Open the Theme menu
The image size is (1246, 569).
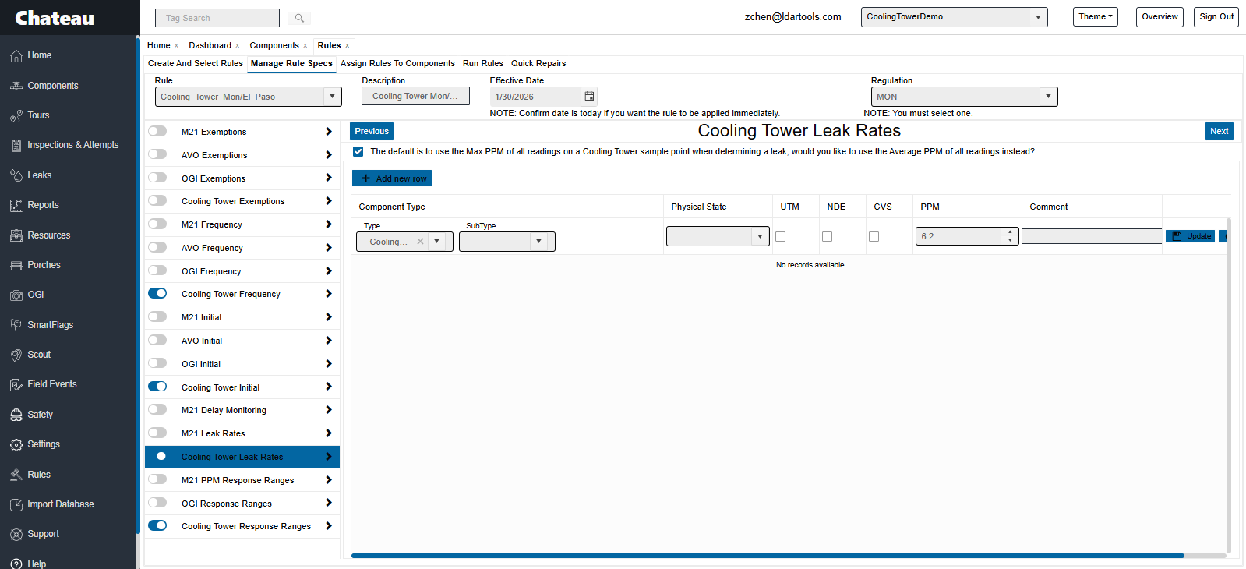[x=1095, y=17]
